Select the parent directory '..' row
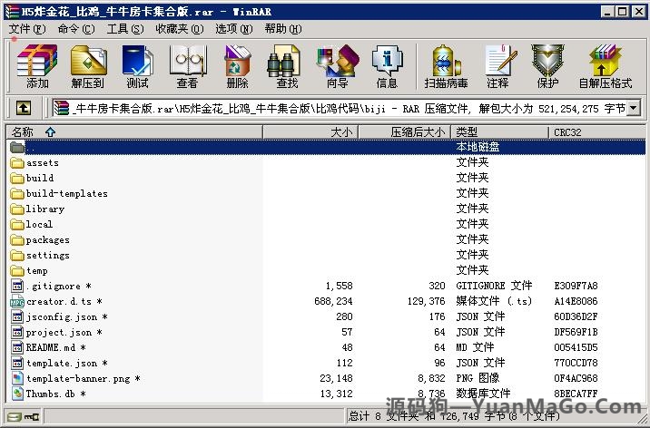The width and height of the screenshot is (650, 428). click(326, 147)
